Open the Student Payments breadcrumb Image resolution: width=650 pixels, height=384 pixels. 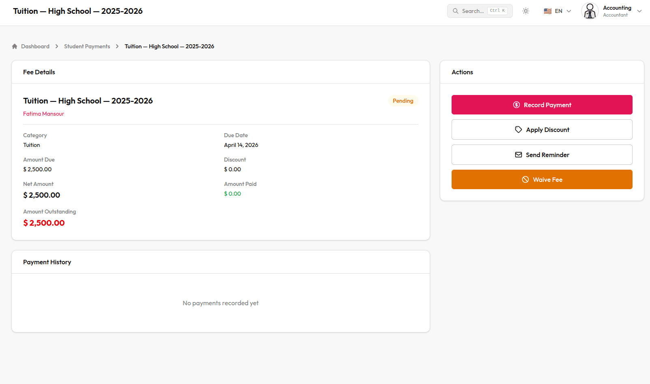pyautogui.click(x=87, y=46)
